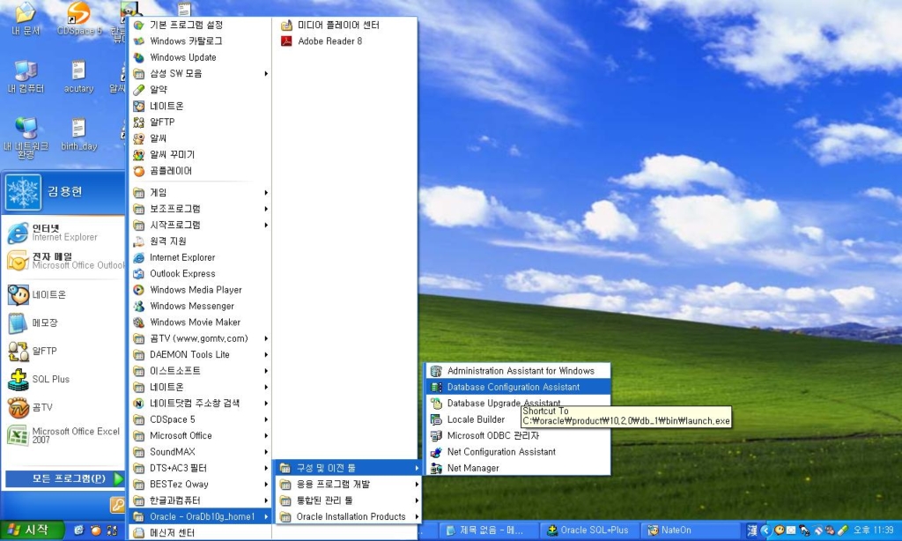Image resolution: width=902 pixels, height=541 pixels.
Task: Switch to NateOn taskbar button
Action: pos(691,530)
